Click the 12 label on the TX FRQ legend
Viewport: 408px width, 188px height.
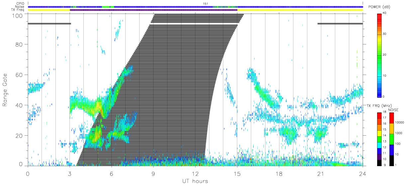coord(385,147)
